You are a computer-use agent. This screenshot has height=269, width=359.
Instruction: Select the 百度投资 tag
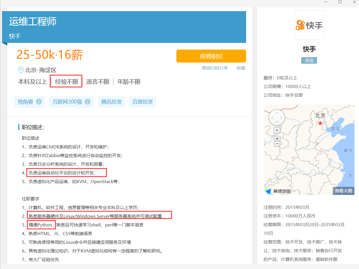click(143, 102)
